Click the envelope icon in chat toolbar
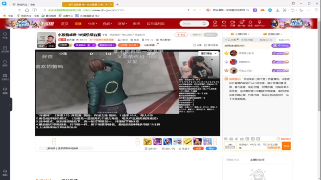This screenshot has width=321, height=180. click(x=231, y=139)
